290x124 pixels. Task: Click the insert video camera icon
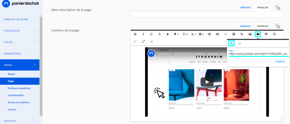click(x=258, y=34)
